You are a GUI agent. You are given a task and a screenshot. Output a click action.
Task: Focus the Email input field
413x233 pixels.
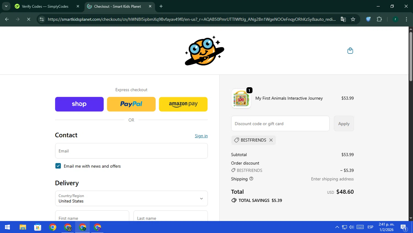131,151
